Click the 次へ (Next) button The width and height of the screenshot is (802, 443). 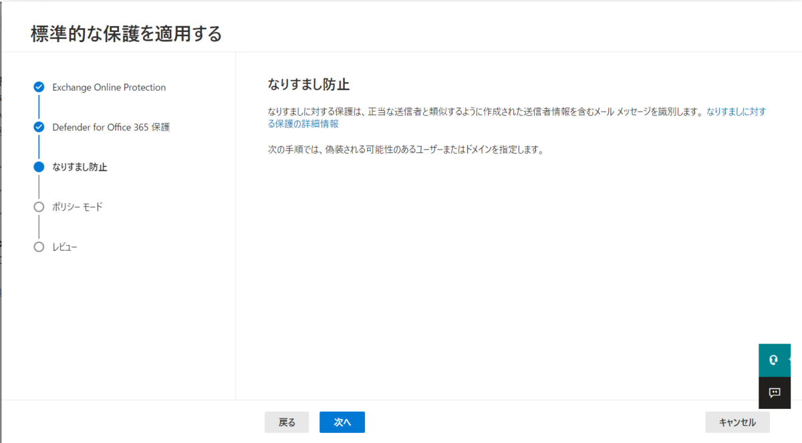tap(342, 422)
